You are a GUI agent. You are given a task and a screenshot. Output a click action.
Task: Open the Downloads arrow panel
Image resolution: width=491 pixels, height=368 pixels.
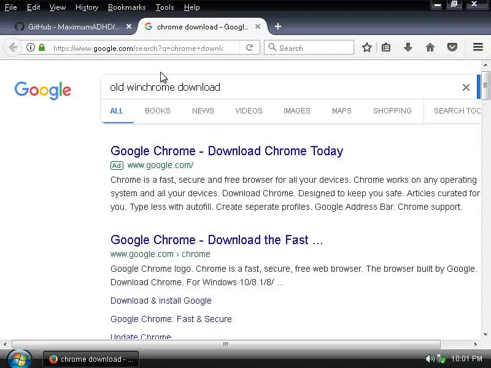coord(408,48)
